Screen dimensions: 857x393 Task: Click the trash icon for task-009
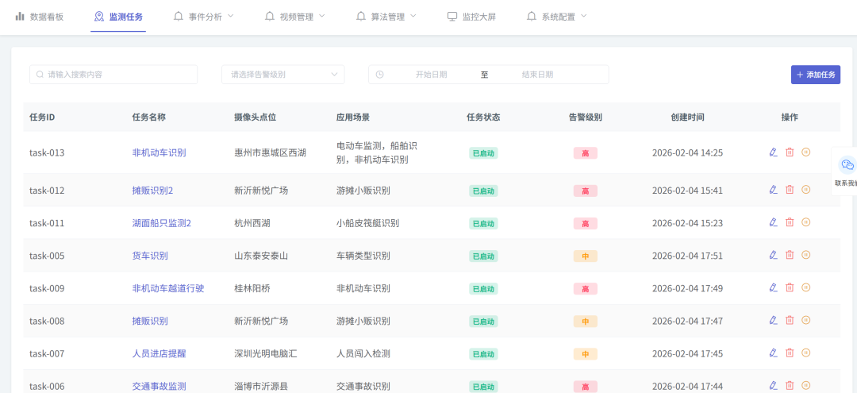point(790,287)
